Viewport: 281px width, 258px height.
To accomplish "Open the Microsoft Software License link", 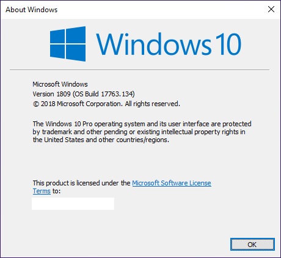I will pyautogui.click(x=172, y=183).
